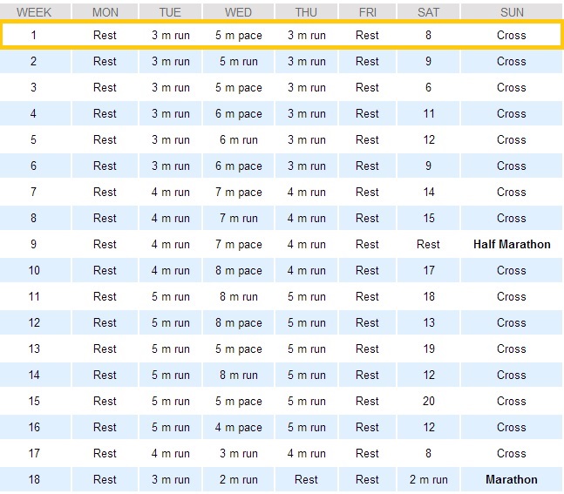Select Tuesday's 4 m run in week 10

click(x=170, y=270)
